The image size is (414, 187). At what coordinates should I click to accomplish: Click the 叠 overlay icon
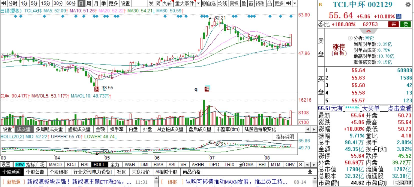pyautogui.click(x=244, y=3)
